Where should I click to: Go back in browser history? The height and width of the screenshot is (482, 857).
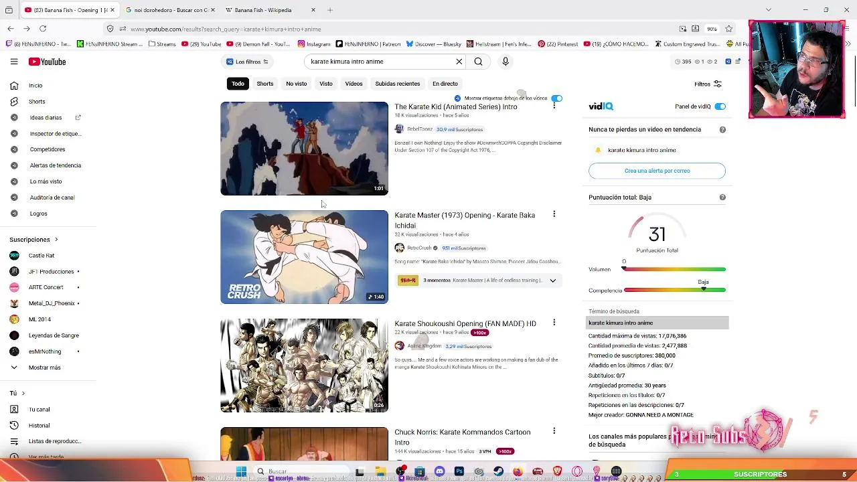pos(11,29)
